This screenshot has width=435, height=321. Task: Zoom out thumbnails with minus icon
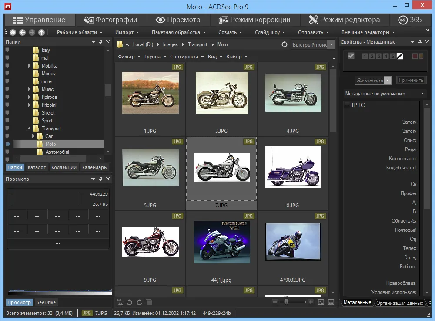275,302
